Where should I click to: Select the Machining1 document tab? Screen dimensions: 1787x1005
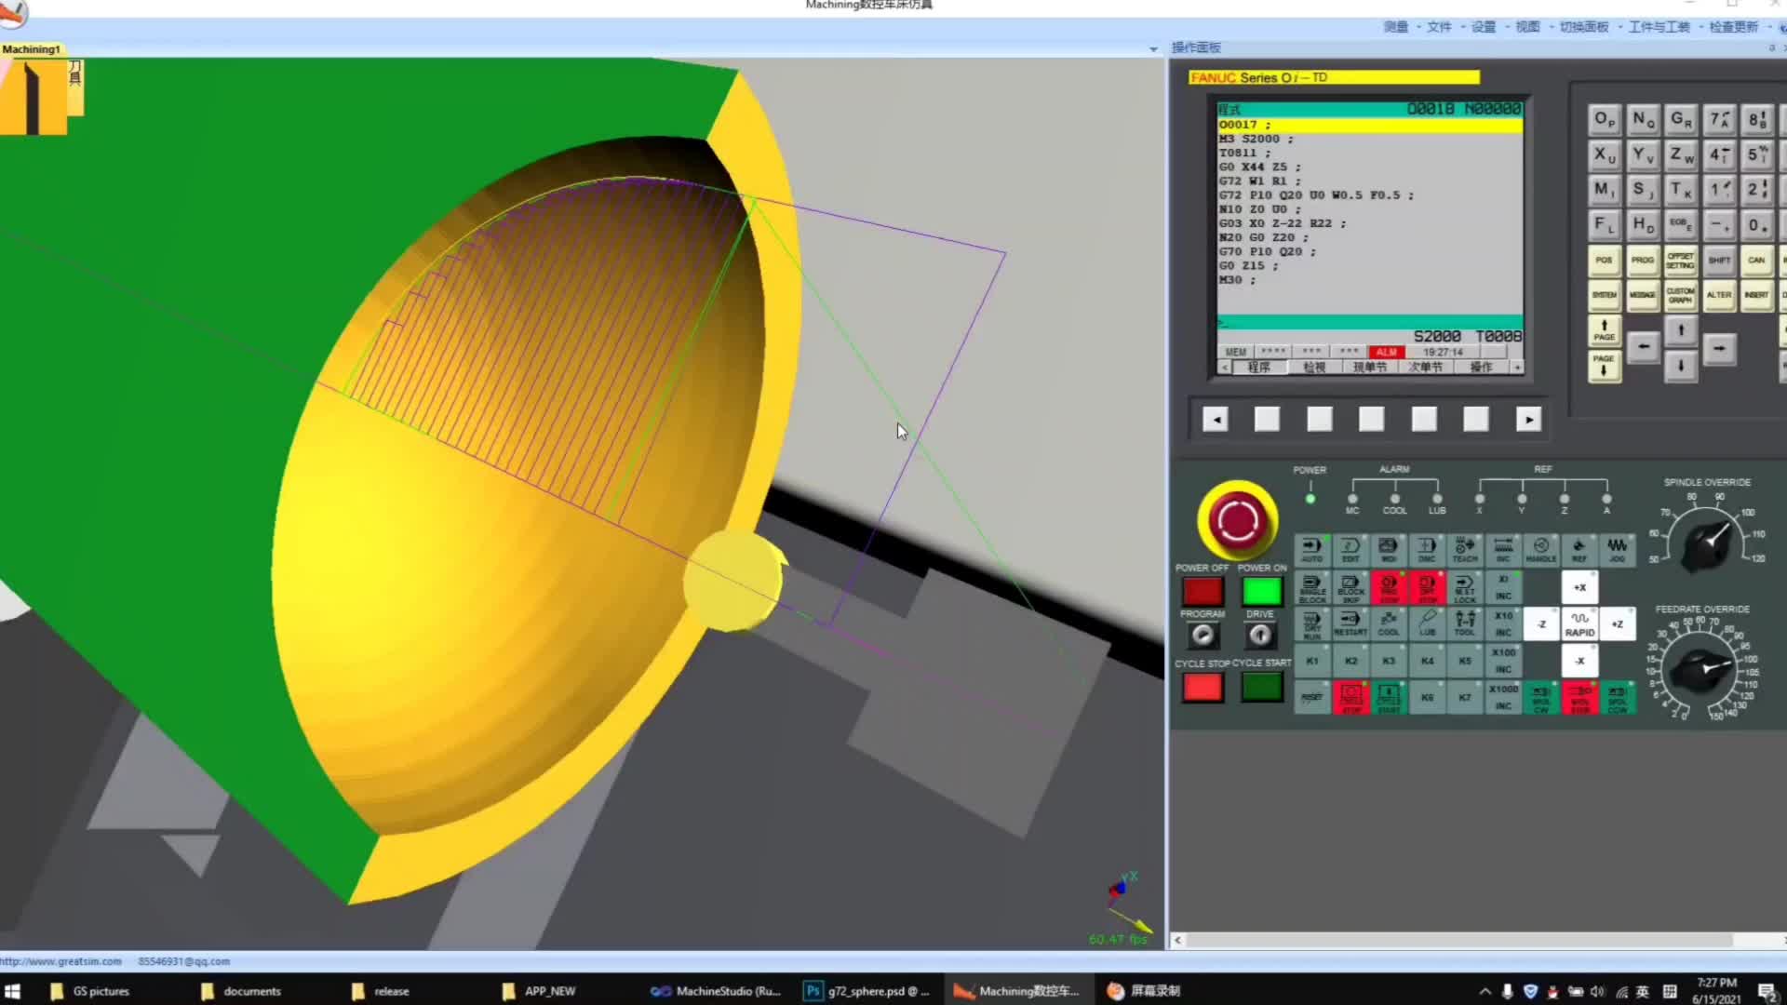[x=32, y=49]
